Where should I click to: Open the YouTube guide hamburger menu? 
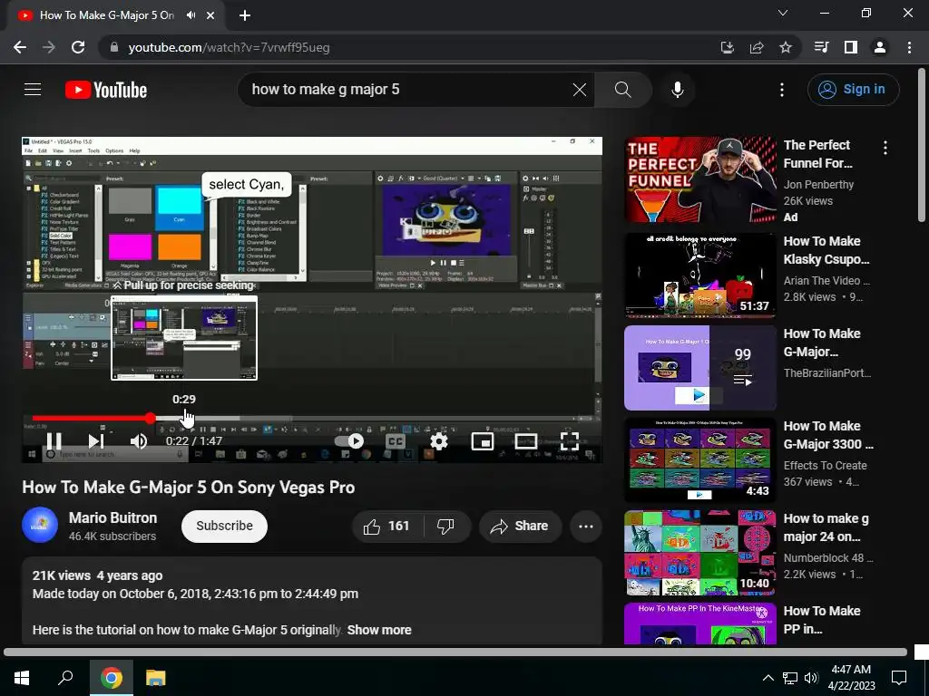point(33,90)
